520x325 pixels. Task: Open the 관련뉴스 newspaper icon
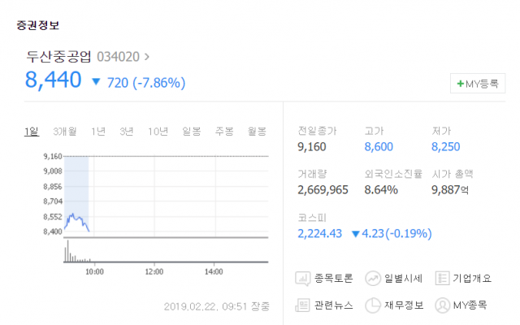[x=302, y=305]
